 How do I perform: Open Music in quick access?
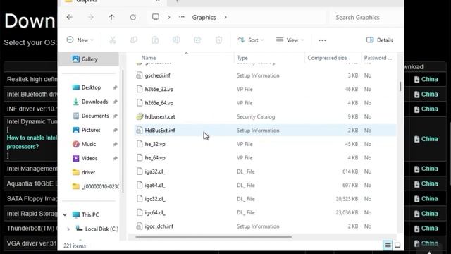tap(89, 144)
